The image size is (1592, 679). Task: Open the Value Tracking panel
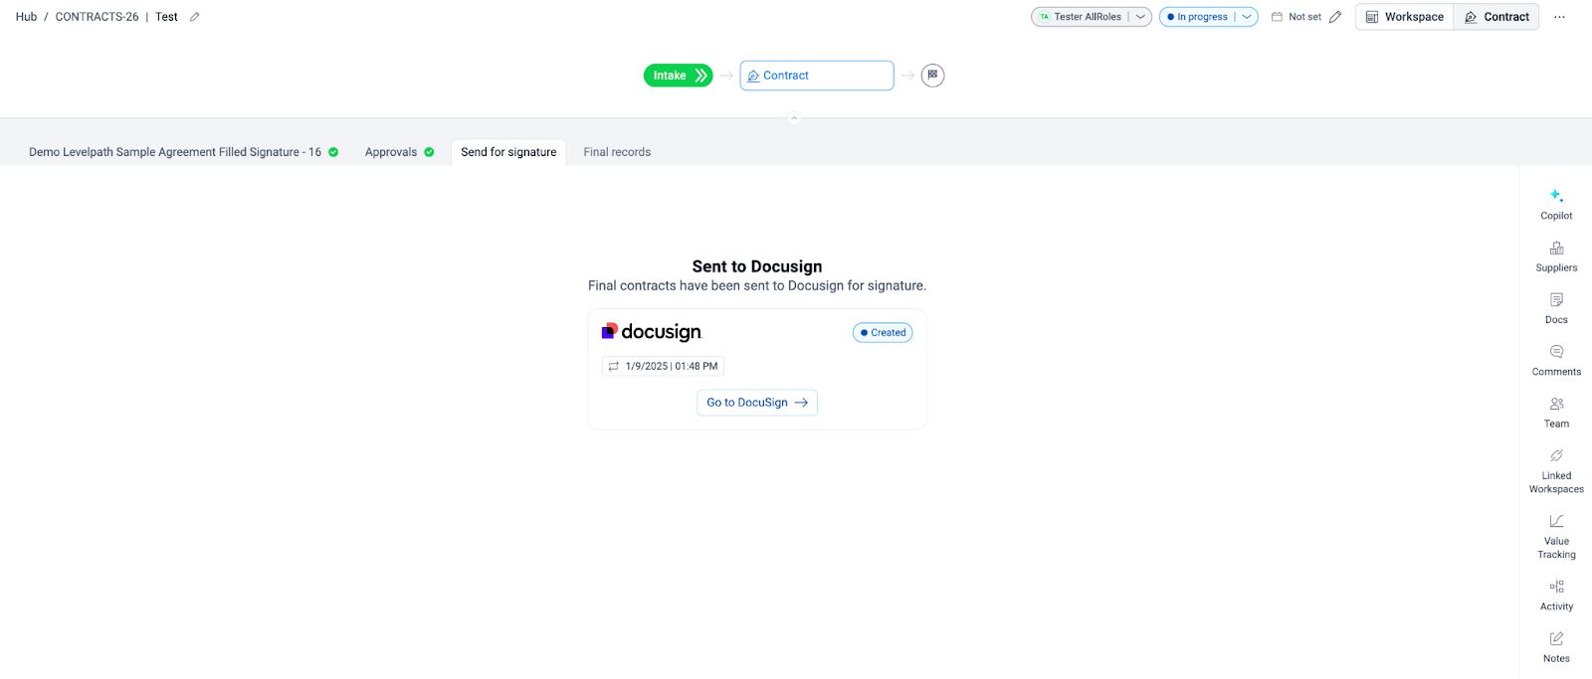point(1556,535)
